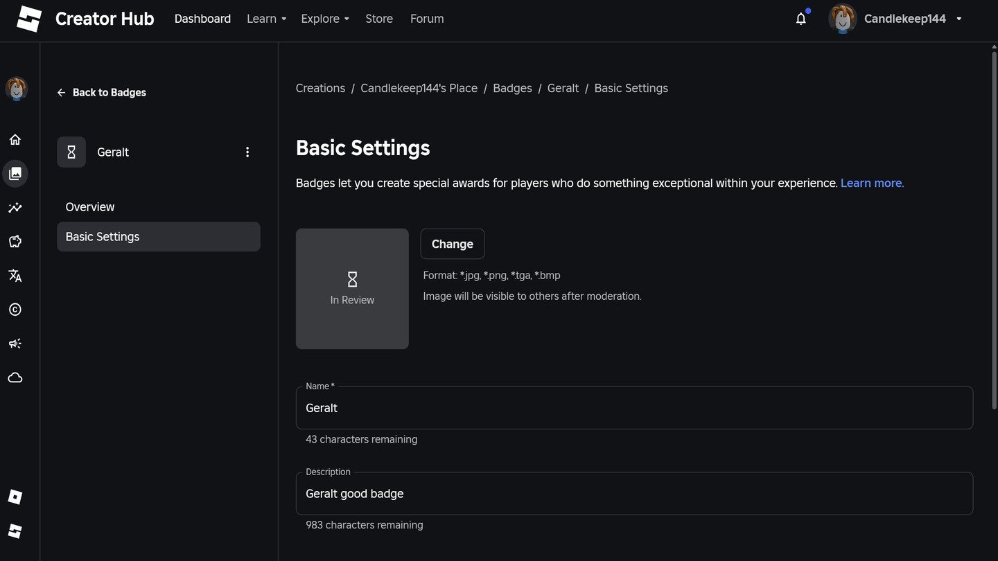
Task: Expand the Learn dropdown menu
Action: [x=266, y=19]
